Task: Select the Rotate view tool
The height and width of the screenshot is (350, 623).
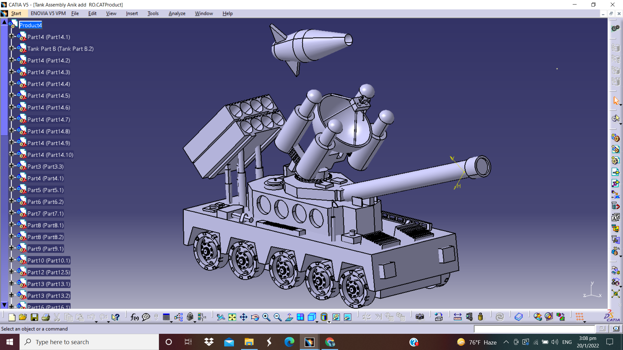Action: tap(255, 317)
